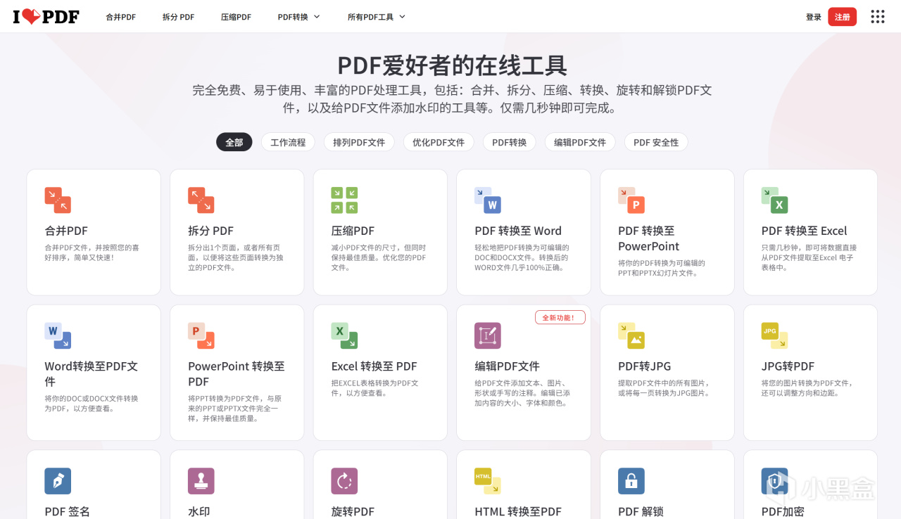Click the PDF 转换至 PowerPoint icon
Viewport: 901px width, 519px height.
pyautogui.click(x=631, y=200)
